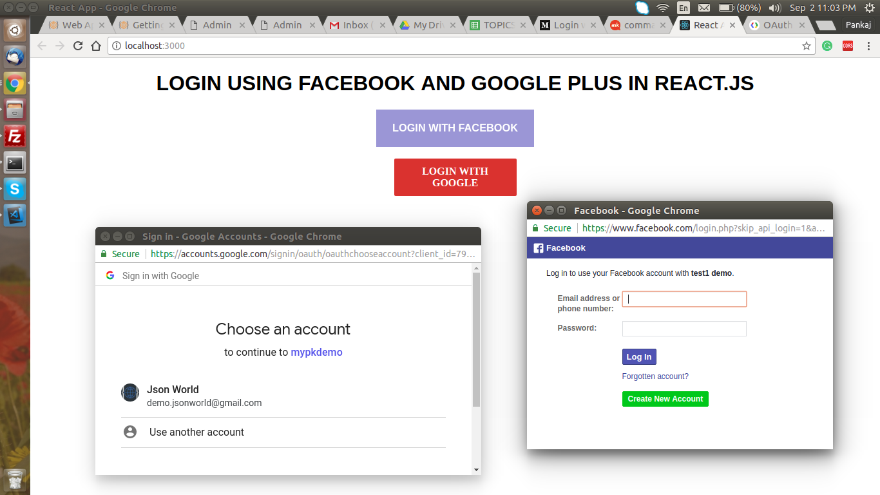Click the Google sign-in window scrollbar thumb
This screenshot has width=880, height=495.
(477, 339)
